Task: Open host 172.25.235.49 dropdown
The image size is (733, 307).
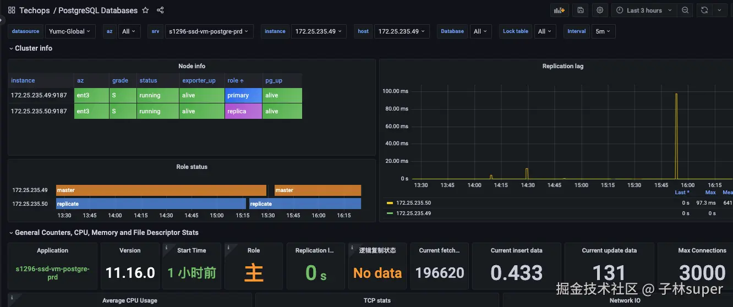Action: [x=402, y=31]
